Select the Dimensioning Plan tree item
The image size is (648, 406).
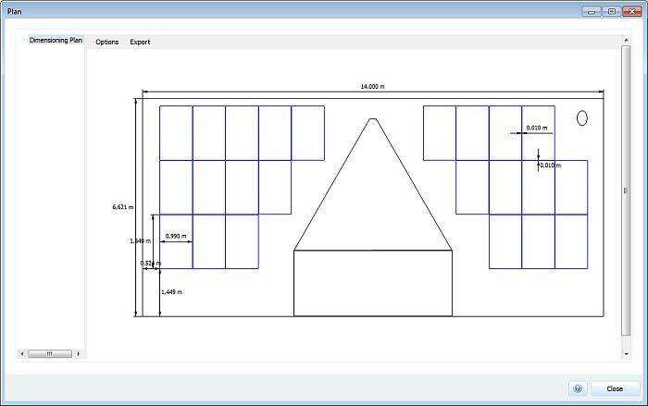[x=56, y=40]
